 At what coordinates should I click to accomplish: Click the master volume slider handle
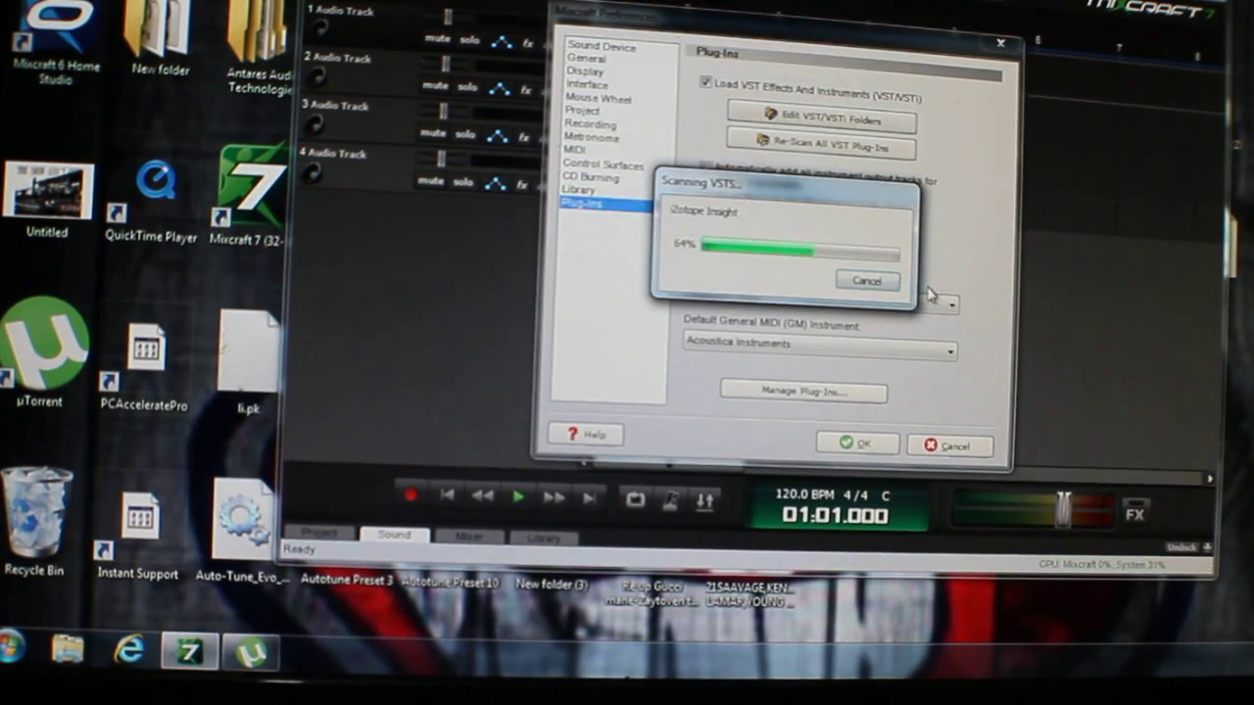1063,510
